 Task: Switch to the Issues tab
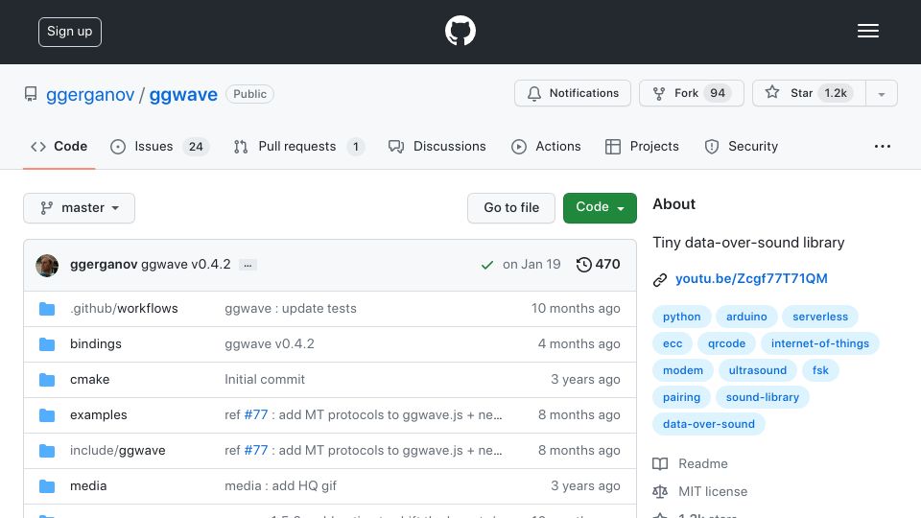159,146
